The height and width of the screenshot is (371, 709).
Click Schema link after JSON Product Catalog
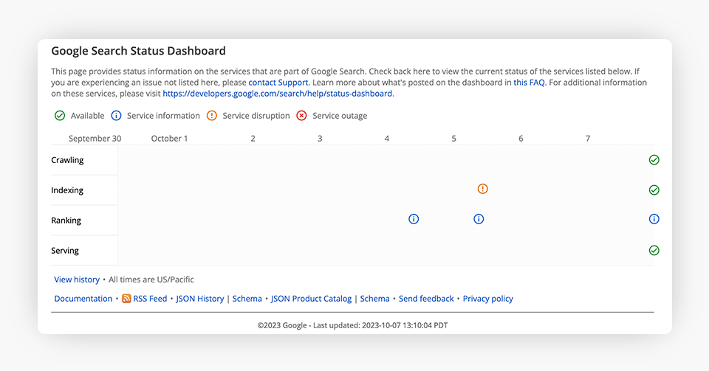click(374, 299)
